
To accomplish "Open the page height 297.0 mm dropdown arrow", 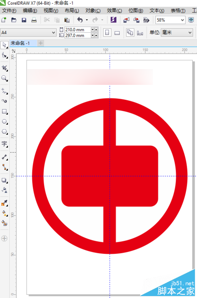I will pyautogui.click(x=93, y=36).
